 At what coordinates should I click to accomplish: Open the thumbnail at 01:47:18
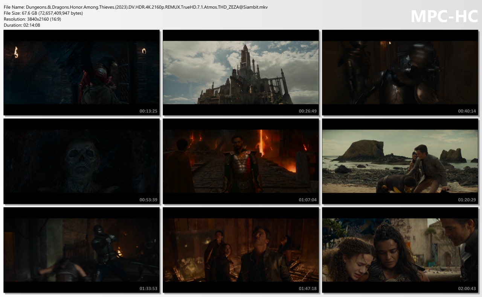(x=241, y=250)
